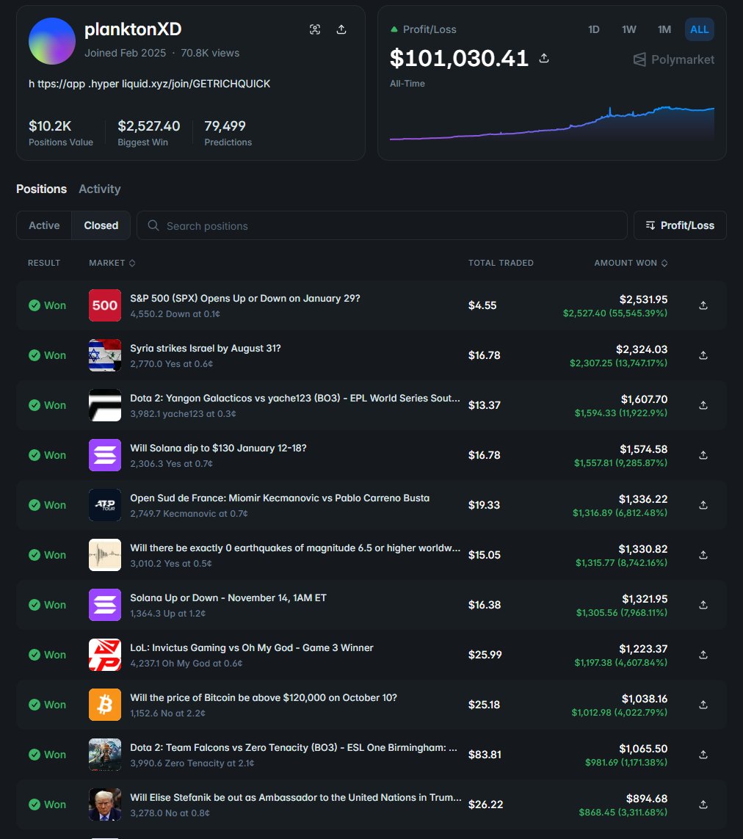Share the Syria strikes Israel position
The width and height of the screenshot is (743, 839).
(703, 355)
